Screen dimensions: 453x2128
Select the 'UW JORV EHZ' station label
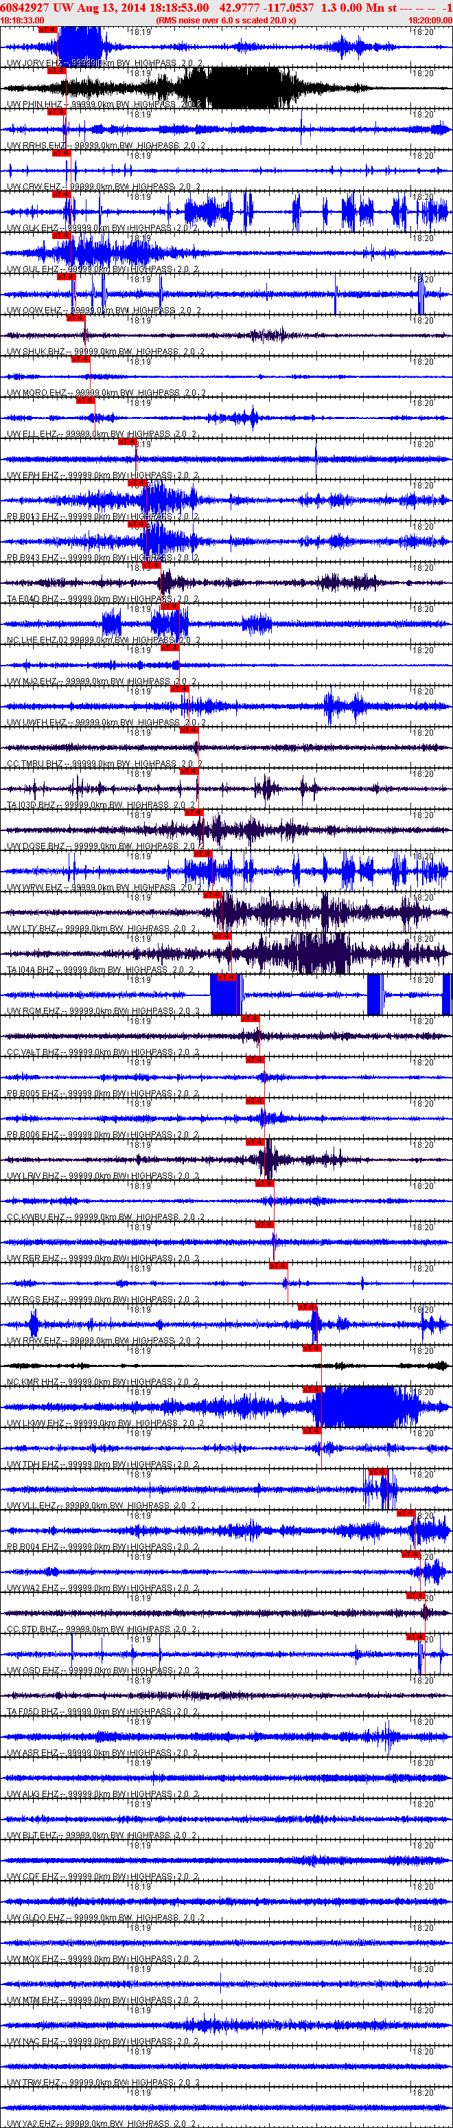point(34,64)
